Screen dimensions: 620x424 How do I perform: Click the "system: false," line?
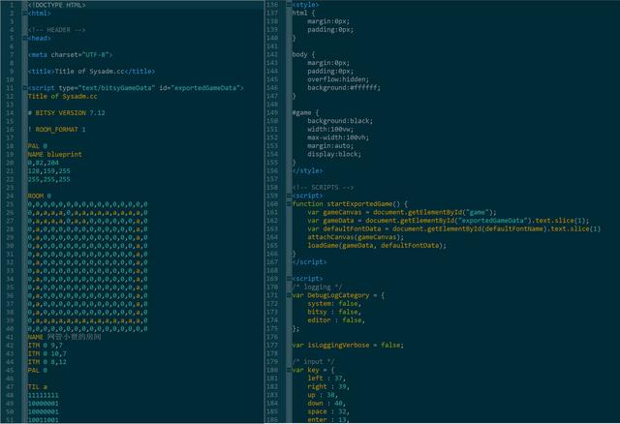(x=334, y=303)
